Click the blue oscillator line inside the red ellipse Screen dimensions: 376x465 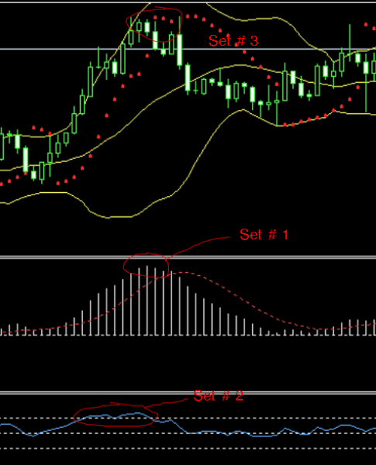tap(116, 417)
